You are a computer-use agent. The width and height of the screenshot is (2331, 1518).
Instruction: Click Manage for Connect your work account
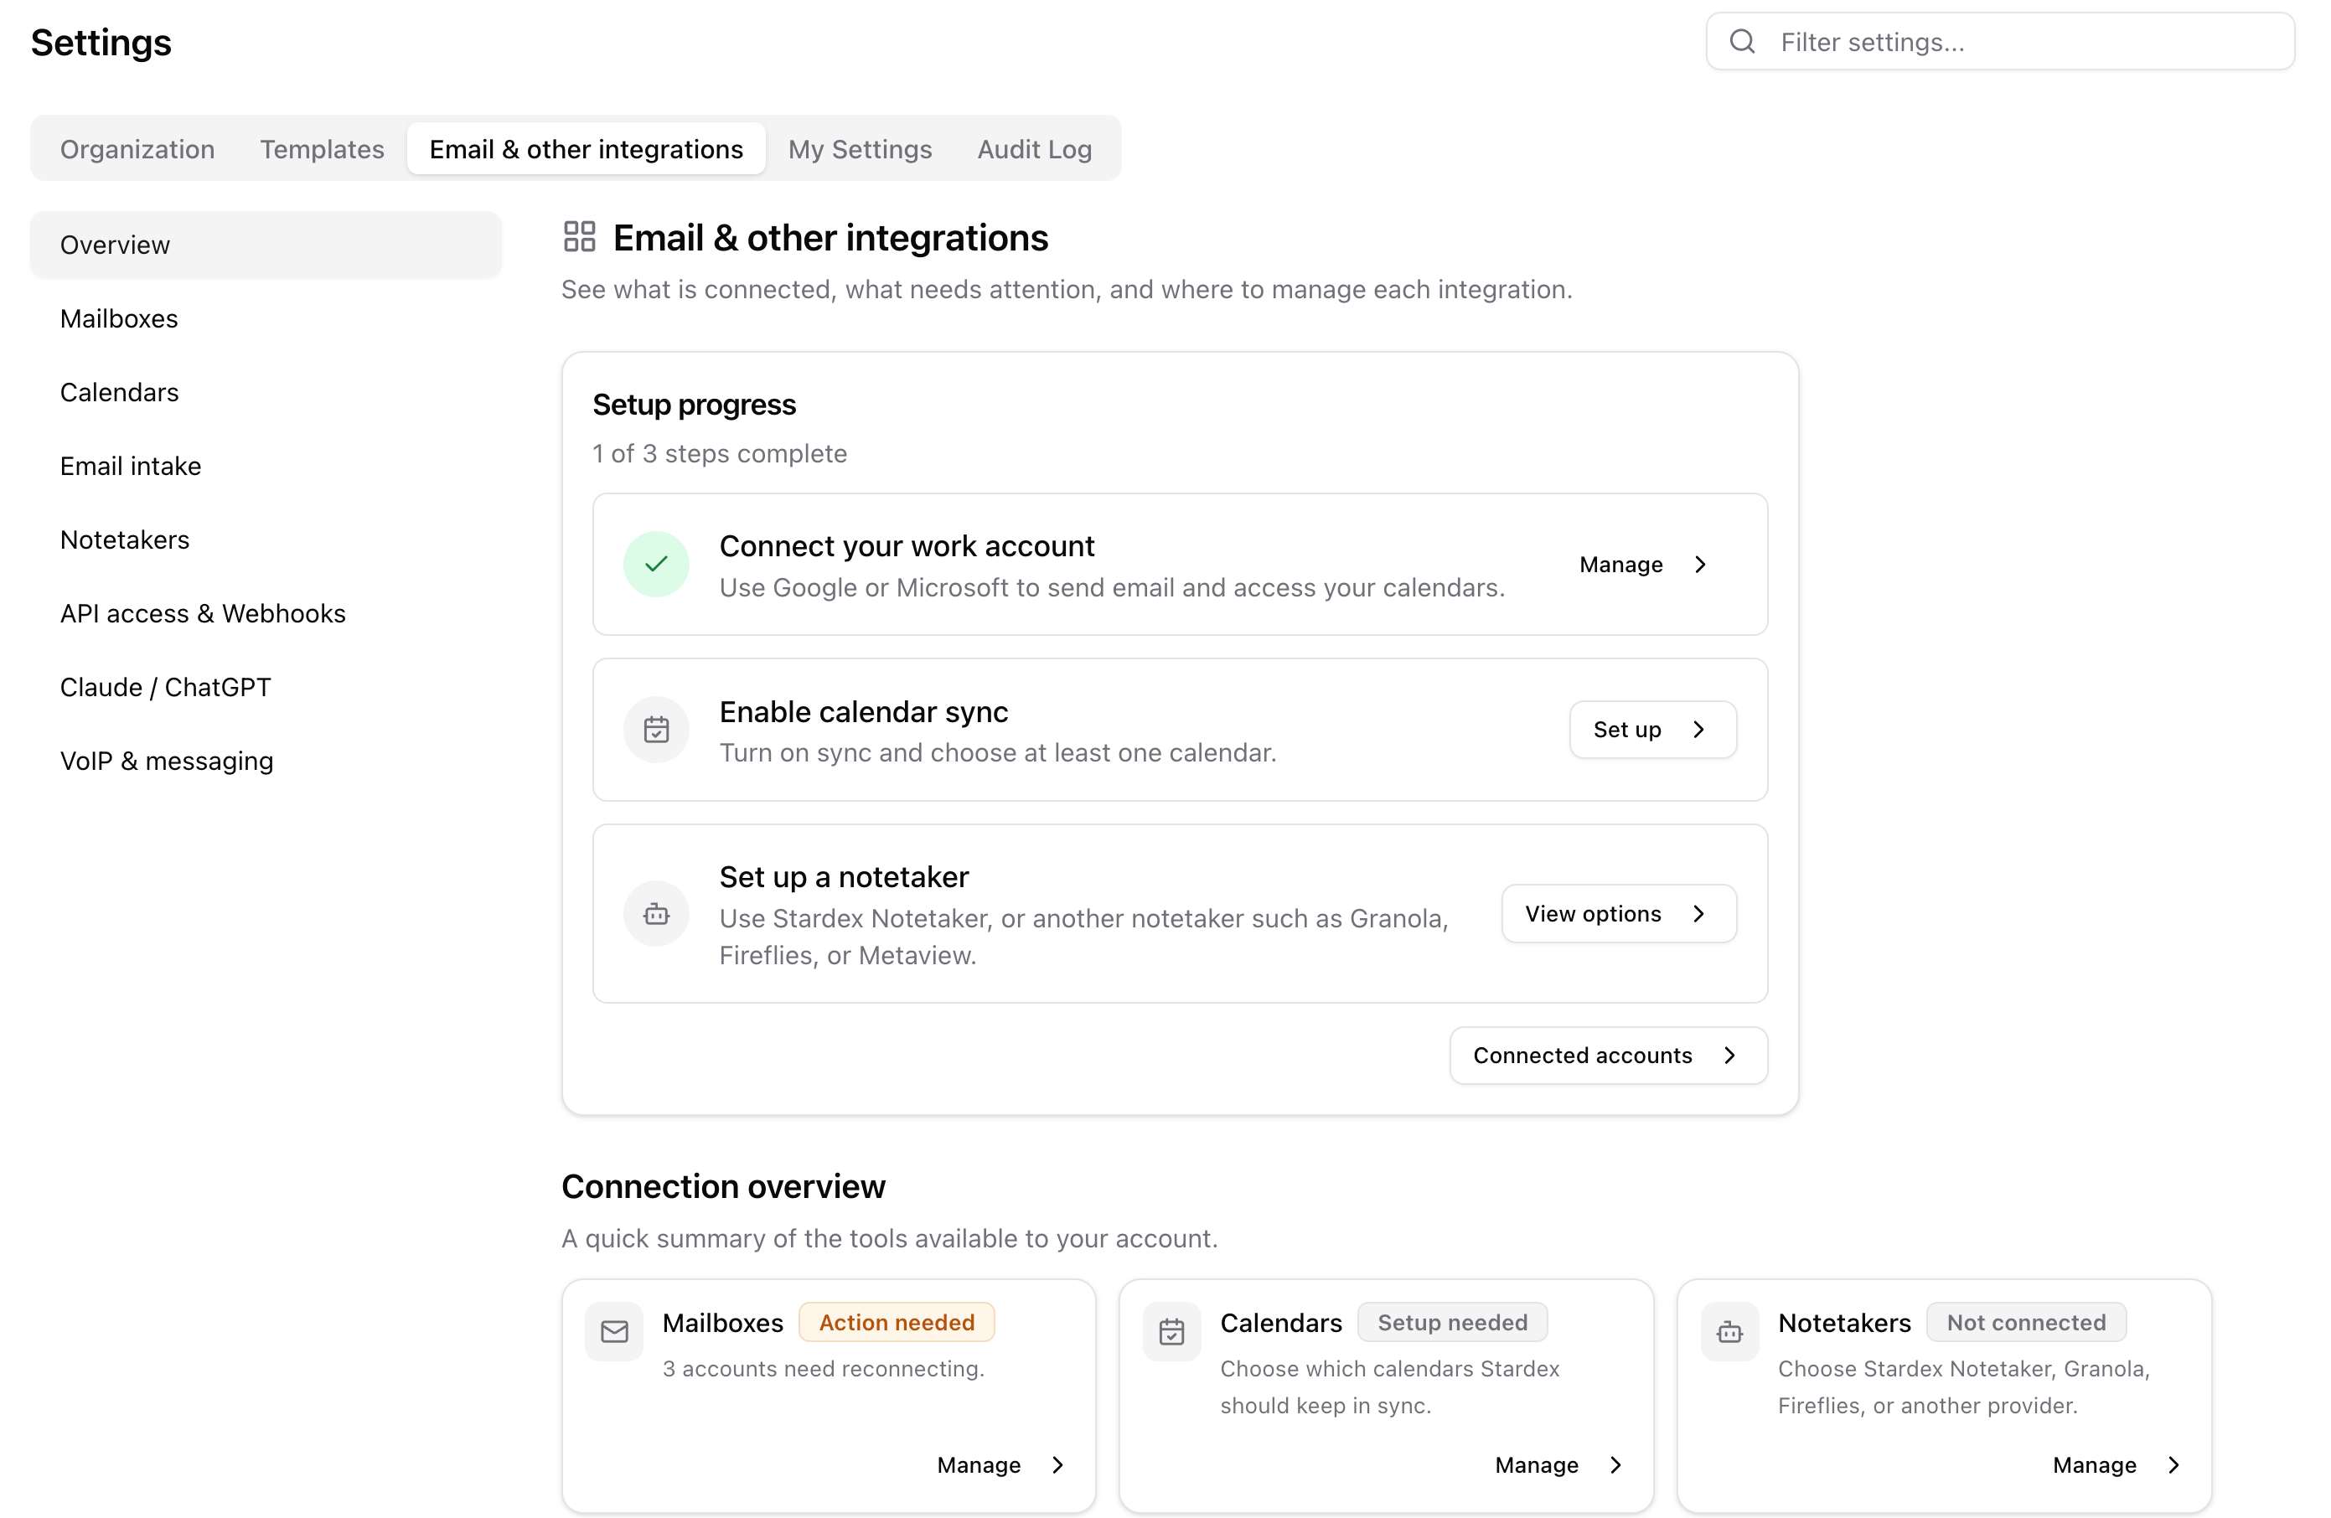pyautogui.click(x=1646, y=564)
